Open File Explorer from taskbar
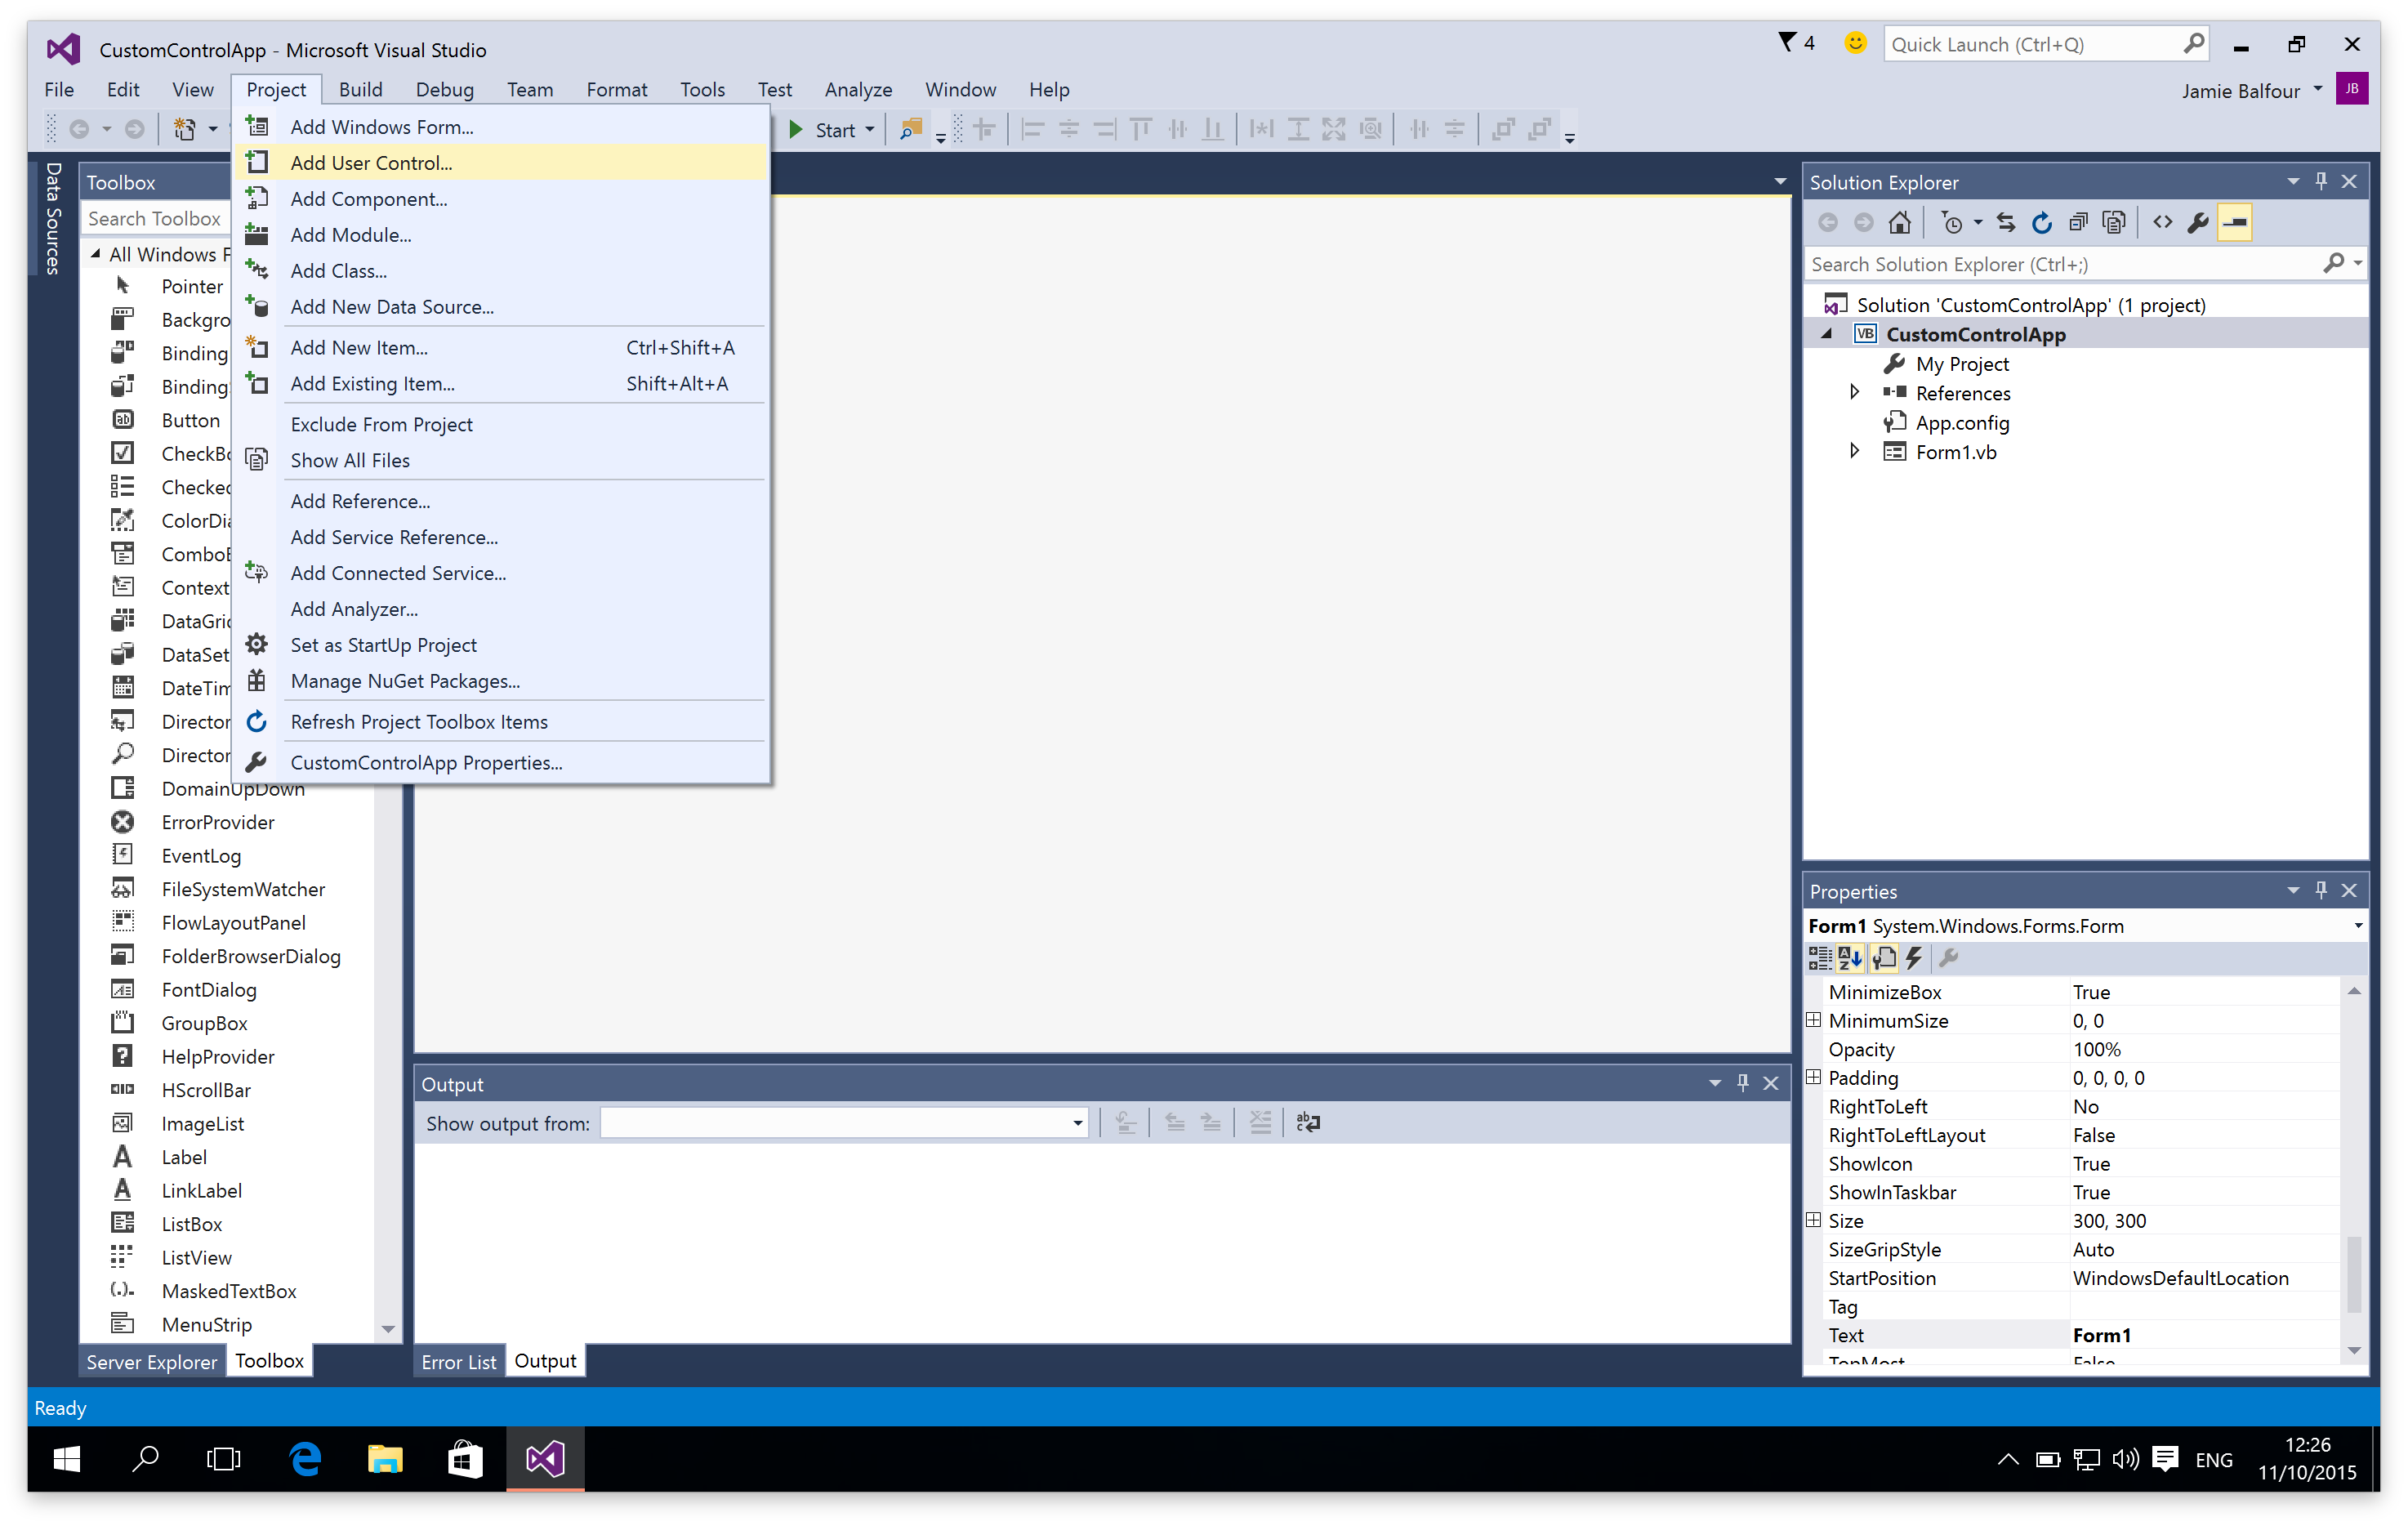2408x1526 pixels. point(385,1459)
